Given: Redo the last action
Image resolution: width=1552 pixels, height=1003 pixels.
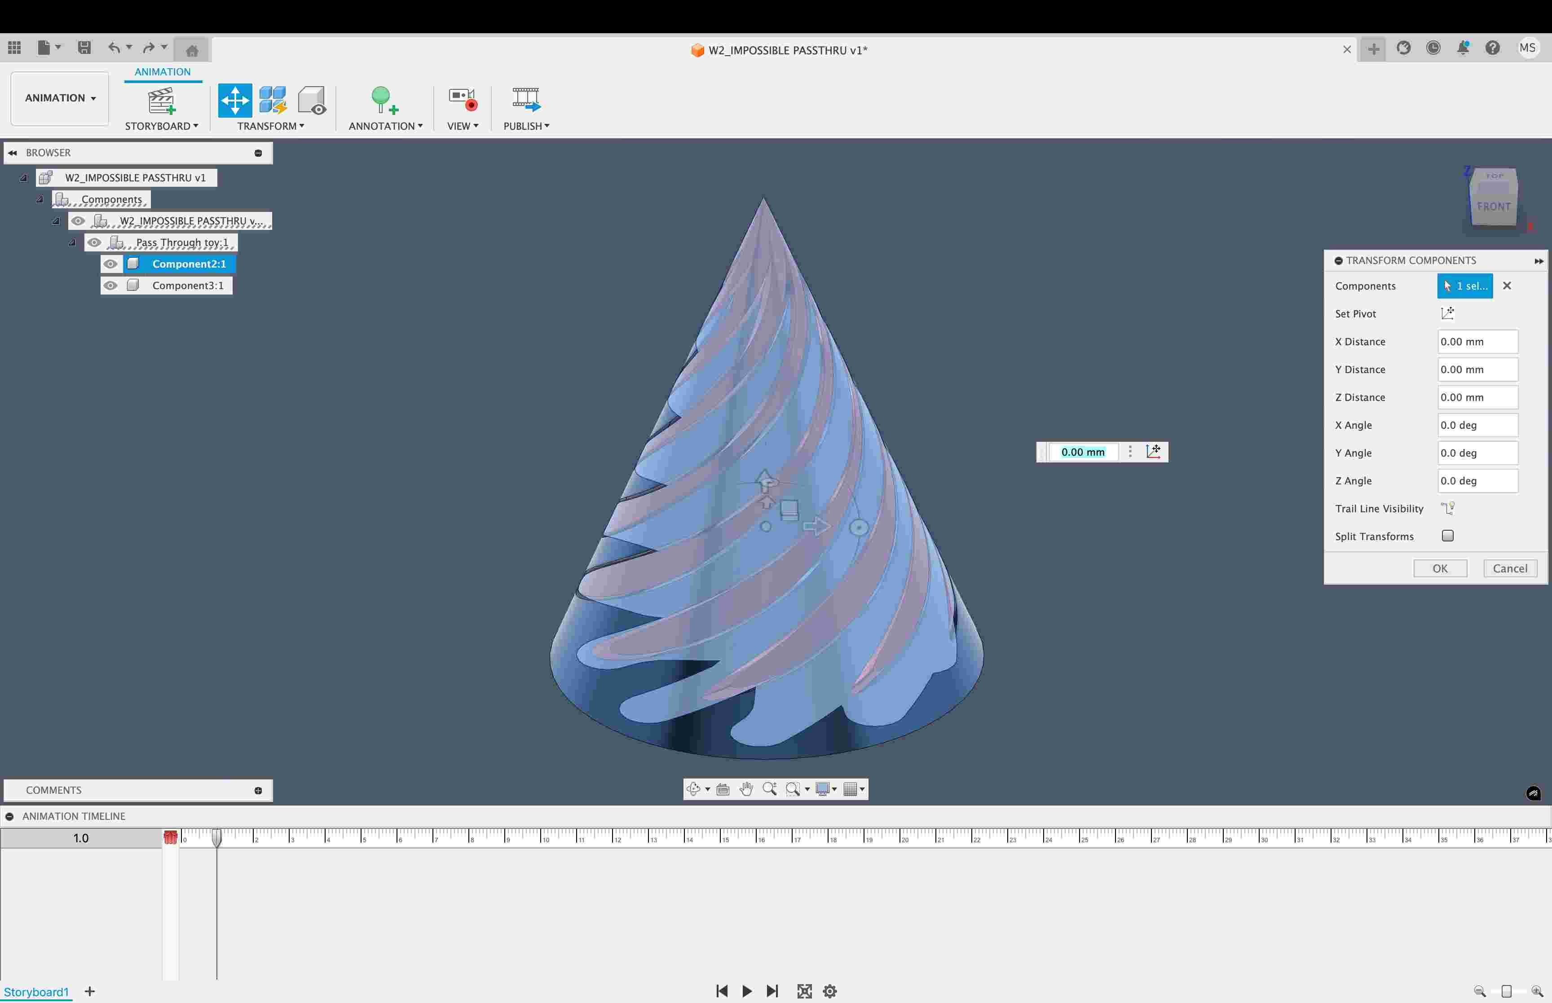Looking at the screenshot, I should pyautogui.click(x=149, y=48).
